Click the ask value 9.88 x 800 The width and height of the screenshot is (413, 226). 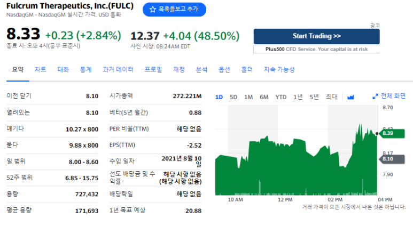pyautogui.click(x=84, y=146)
